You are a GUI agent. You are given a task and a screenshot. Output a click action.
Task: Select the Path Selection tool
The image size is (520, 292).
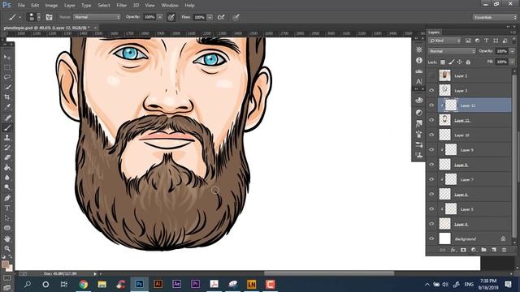point(7,218)
